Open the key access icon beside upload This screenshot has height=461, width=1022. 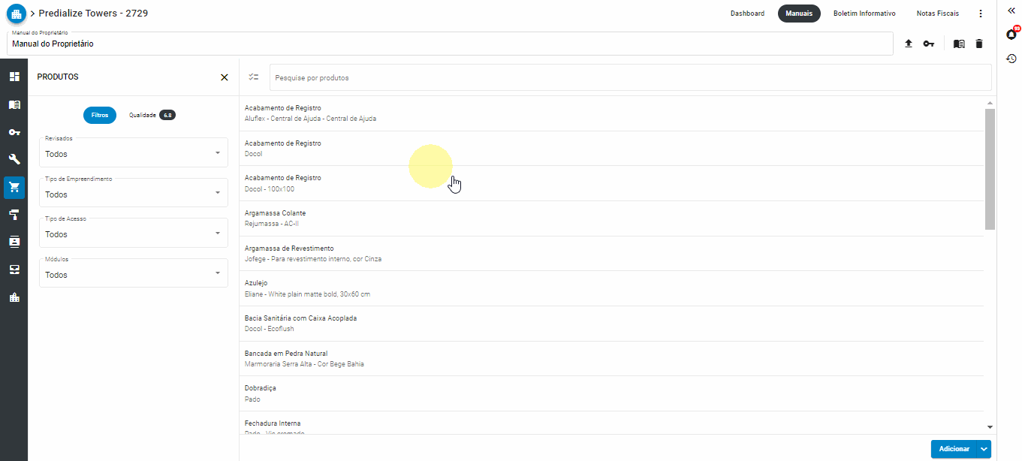[x=929, y=44]
